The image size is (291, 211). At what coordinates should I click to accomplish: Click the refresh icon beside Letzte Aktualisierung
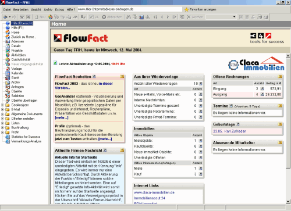(55, 63)
